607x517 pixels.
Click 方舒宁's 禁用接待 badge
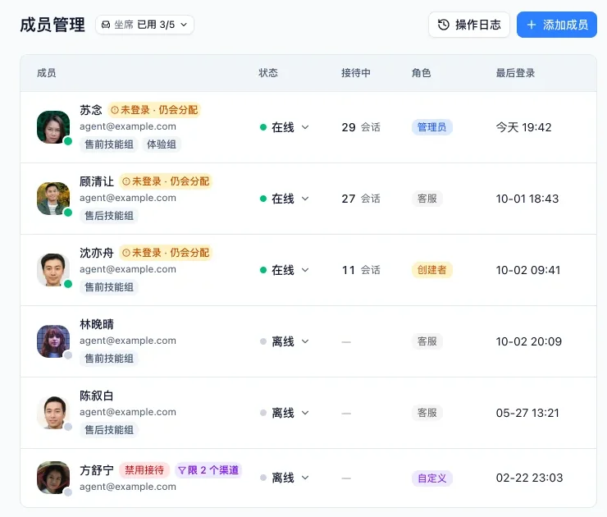click(x=144, y=470)
